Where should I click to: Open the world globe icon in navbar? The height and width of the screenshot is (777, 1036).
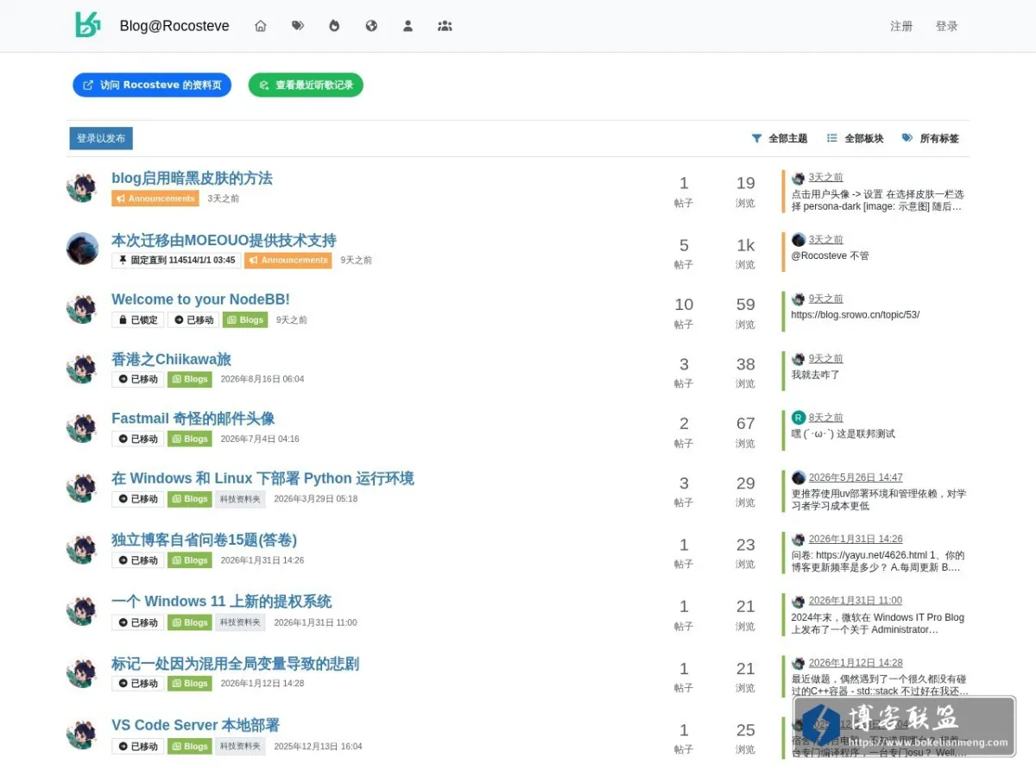coord(371,26)
